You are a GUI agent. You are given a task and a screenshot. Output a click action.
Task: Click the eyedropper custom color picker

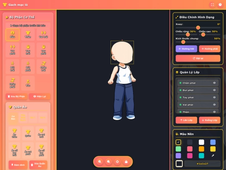pyautogui.click(x=213, y=156)
